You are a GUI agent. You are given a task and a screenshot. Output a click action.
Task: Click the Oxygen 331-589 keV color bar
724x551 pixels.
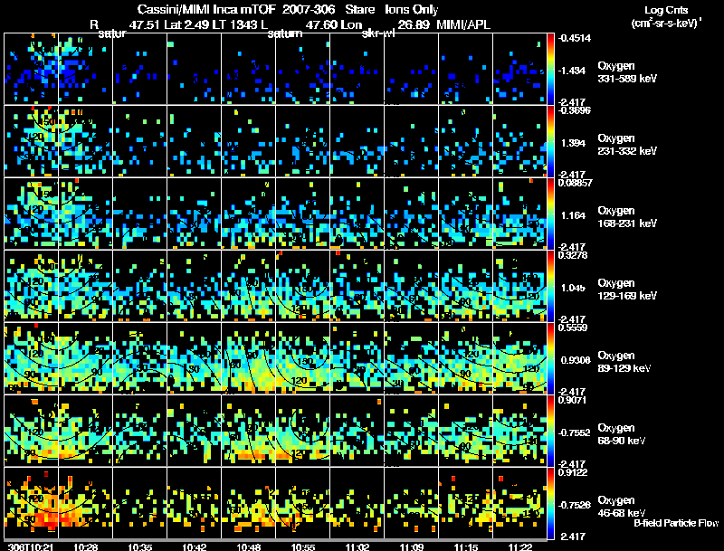coord(550,69)
